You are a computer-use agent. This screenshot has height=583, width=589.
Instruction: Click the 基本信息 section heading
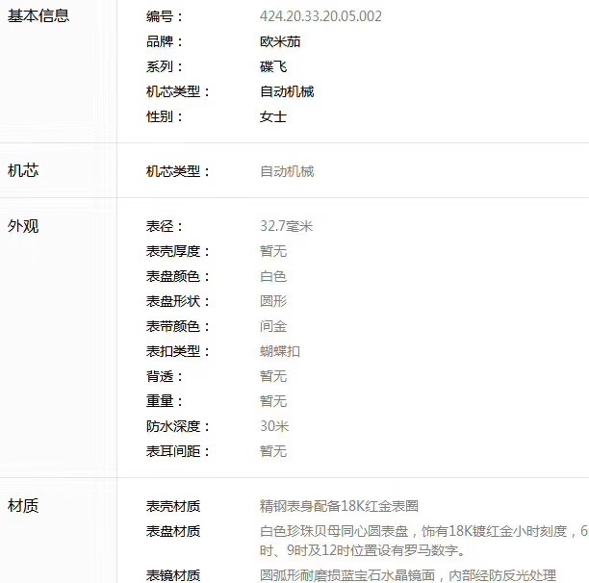(x=38, y=16)
